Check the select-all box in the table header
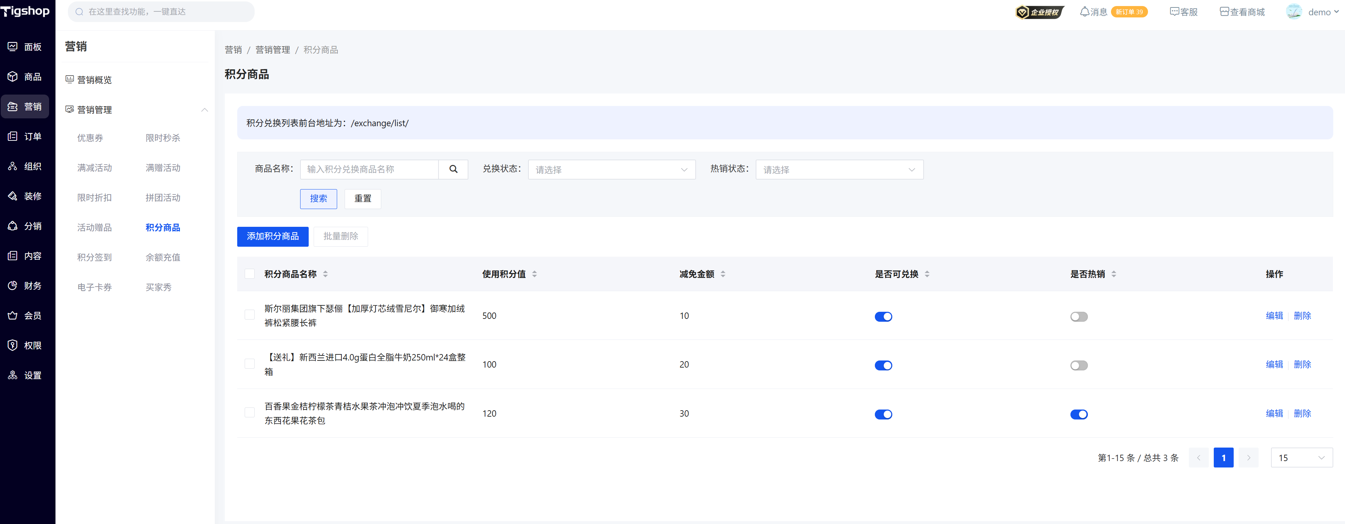 coord(250,274)
